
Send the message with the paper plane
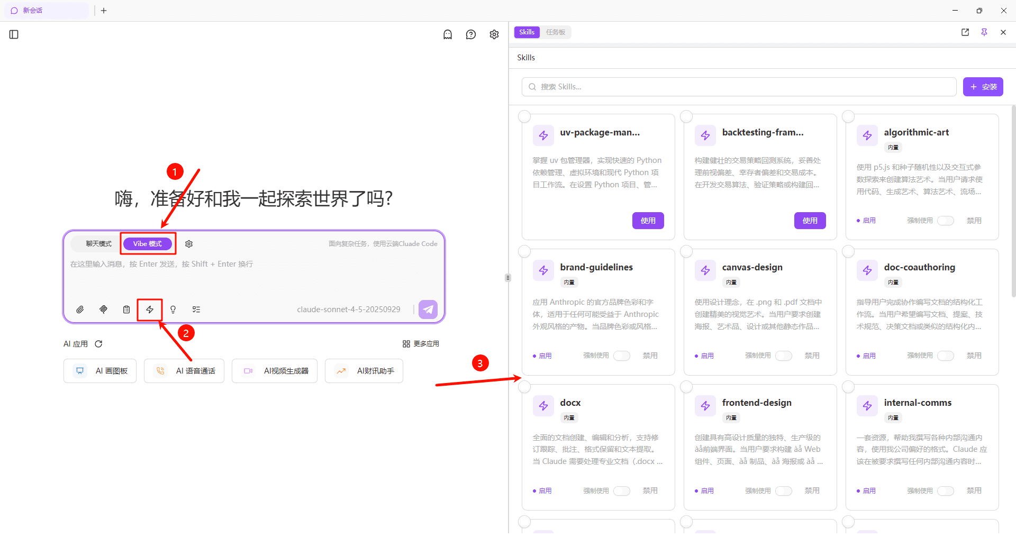428,310
